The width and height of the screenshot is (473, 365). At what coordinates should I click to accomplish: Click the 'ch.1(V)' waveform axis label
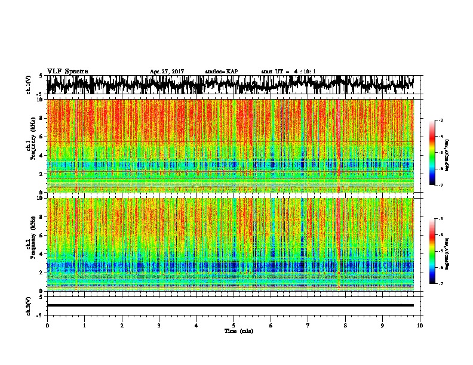click(29, 85)
